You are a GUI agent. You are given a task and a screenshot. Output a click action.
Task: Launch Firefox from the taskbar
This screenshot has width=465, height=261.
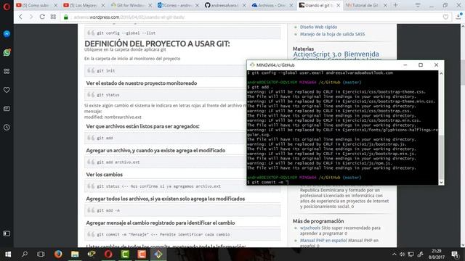(x=58, y=254)
